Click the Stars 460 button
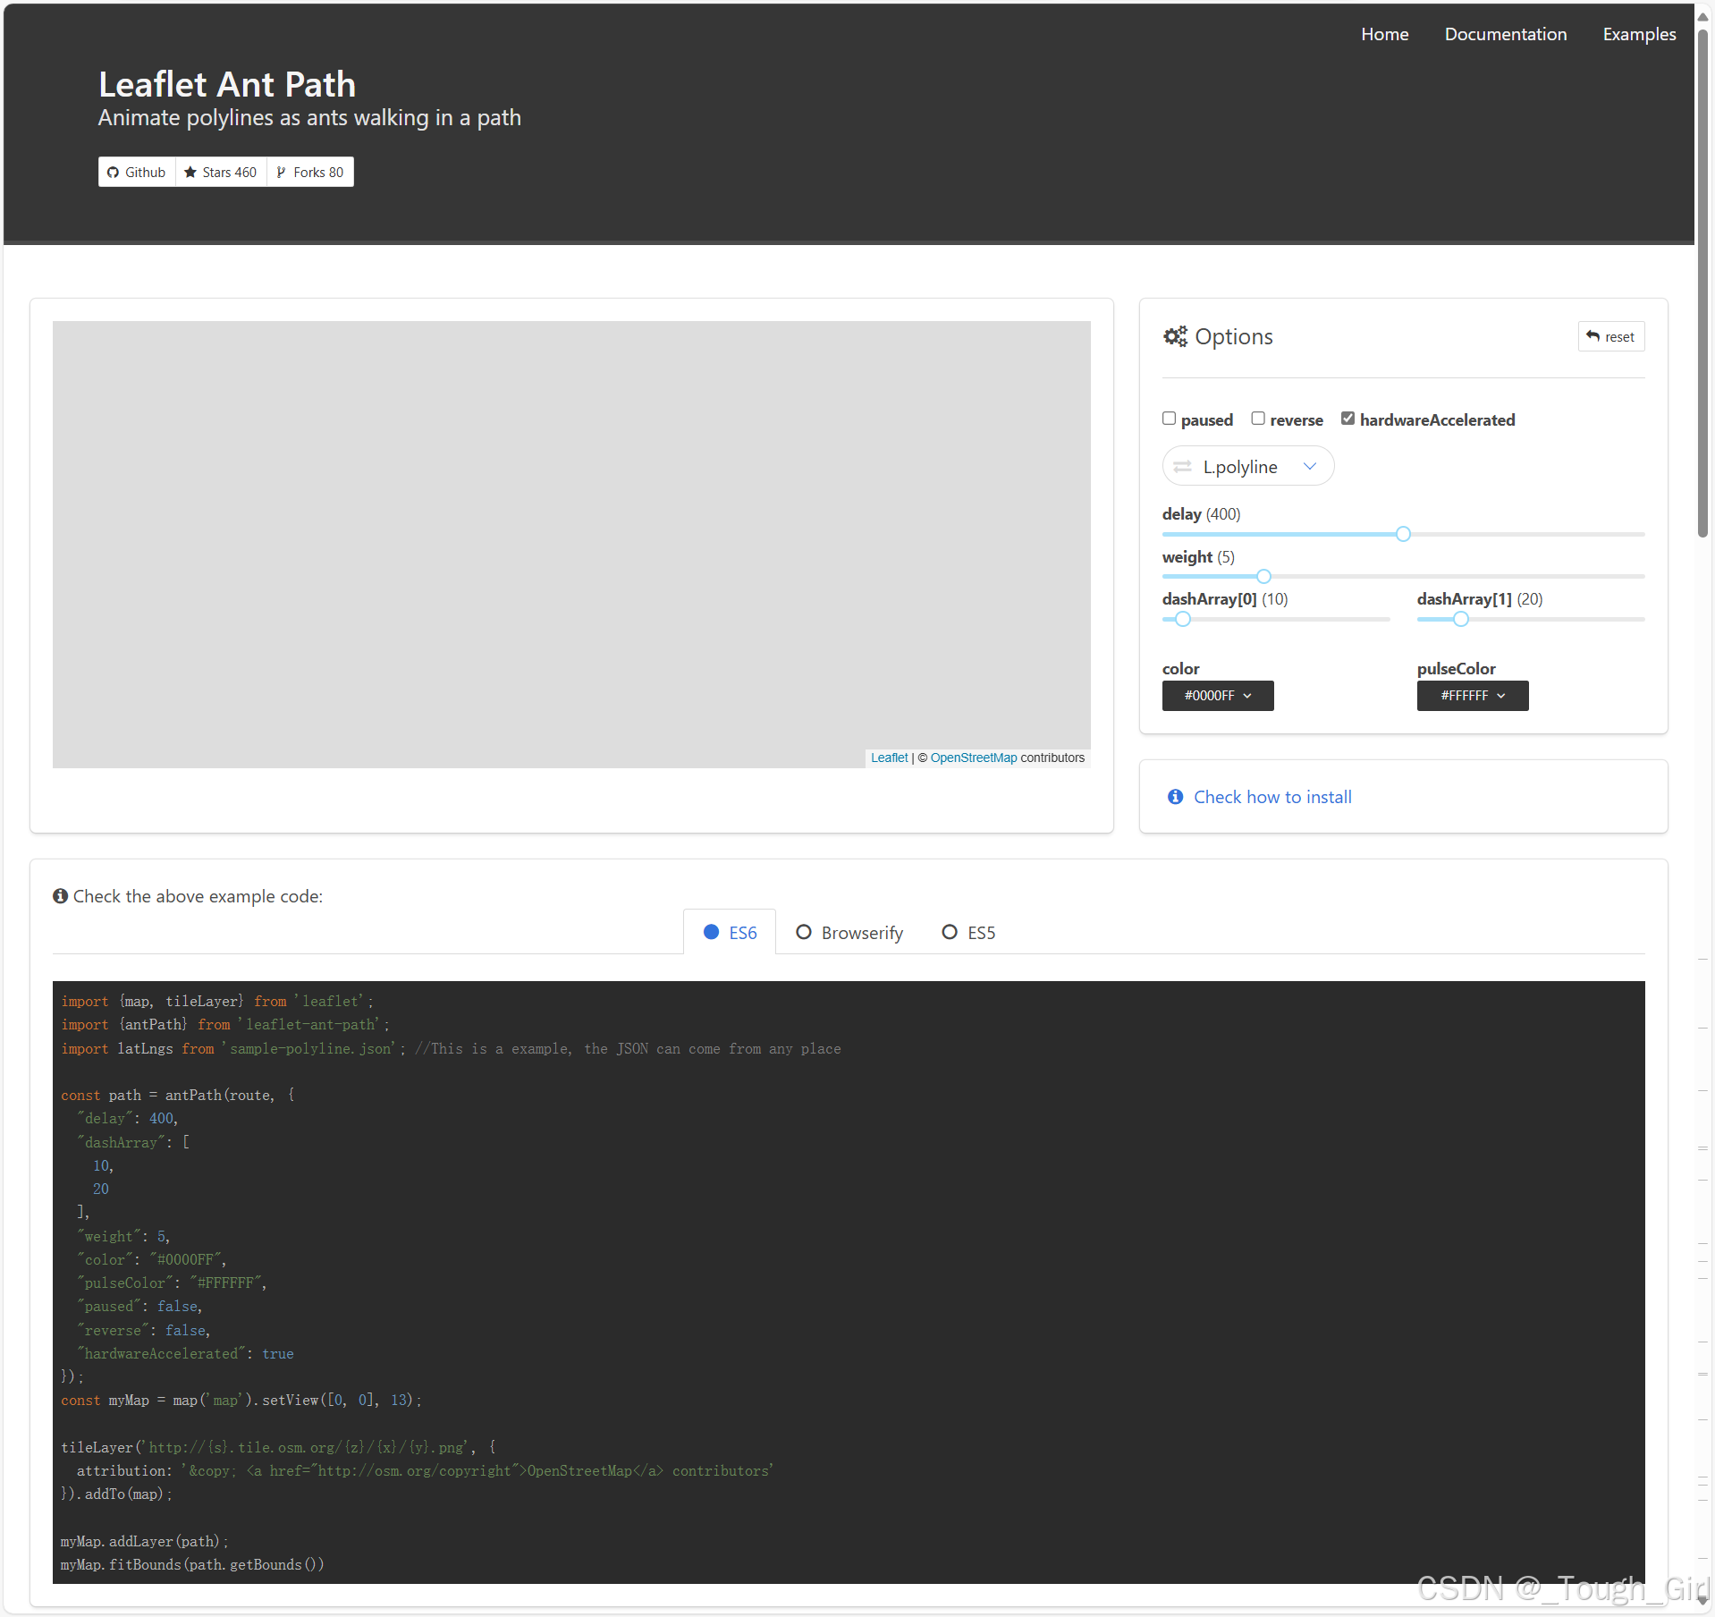The image size is (1715, 1617). tap(221, 172)
